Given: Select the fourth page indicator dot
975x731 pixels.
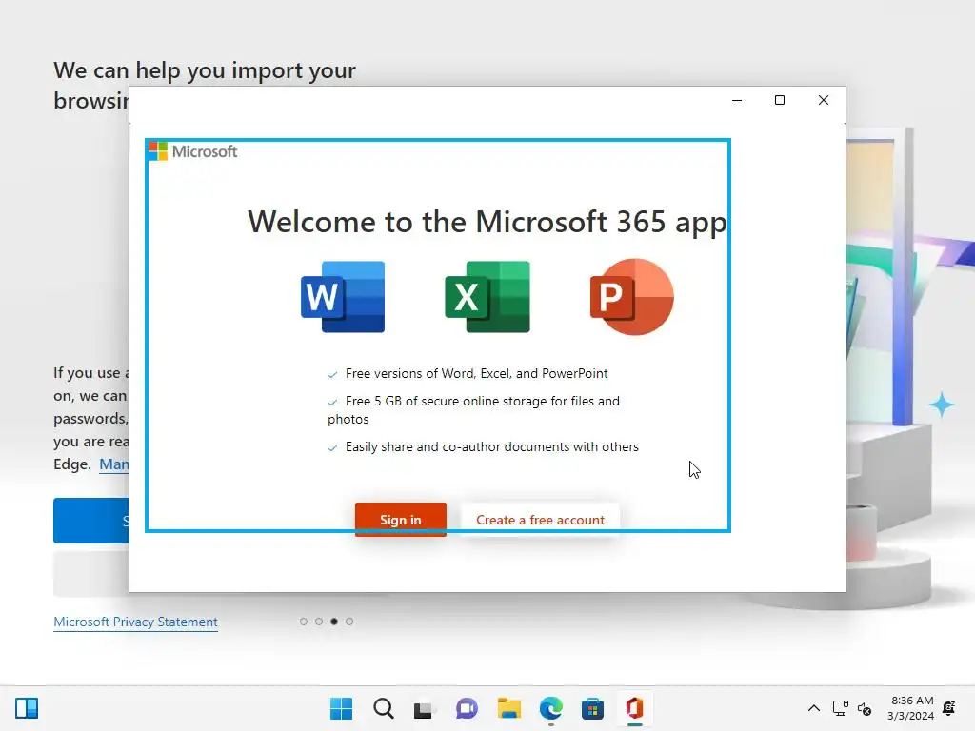Looking at the screenshot, I should coord(349,621).
